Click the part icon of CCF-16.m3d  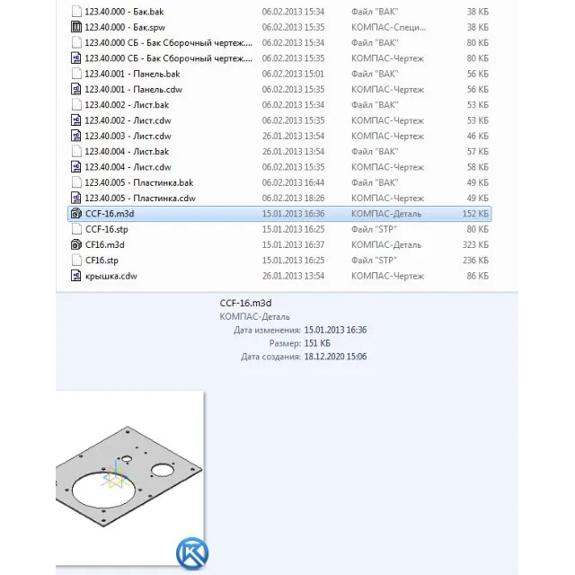pos(76,214)
